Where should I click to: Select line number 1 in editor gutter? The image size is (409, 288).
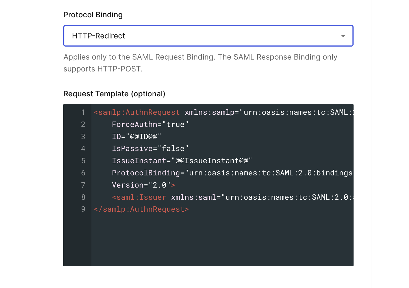click(x=83, y=112)
